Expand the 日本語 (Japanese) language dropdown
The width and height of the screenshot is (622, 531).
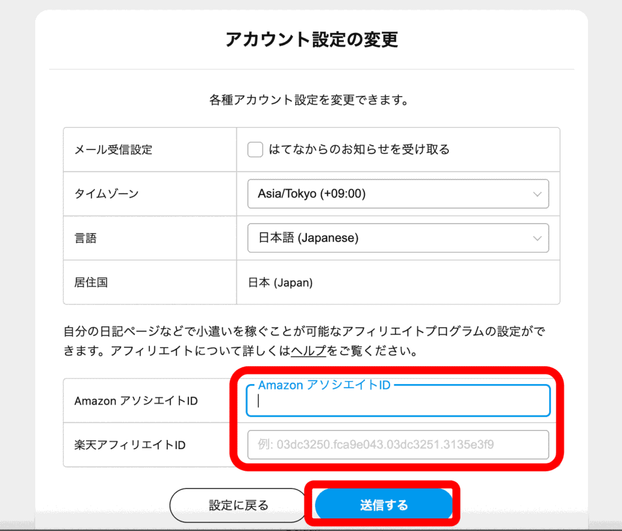tap(398, 238)
